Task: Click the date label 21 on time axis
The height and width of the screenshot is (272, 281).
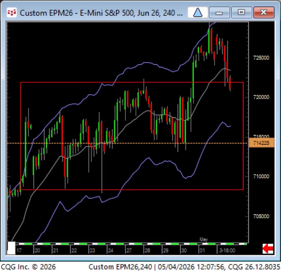Action: (x=55, y=251)
